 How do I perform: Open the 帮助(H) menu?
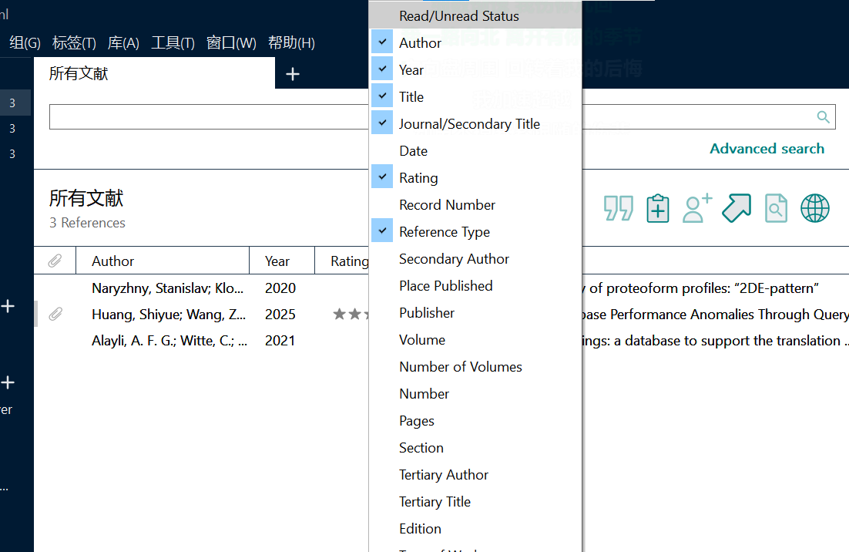tap(291, 43)
